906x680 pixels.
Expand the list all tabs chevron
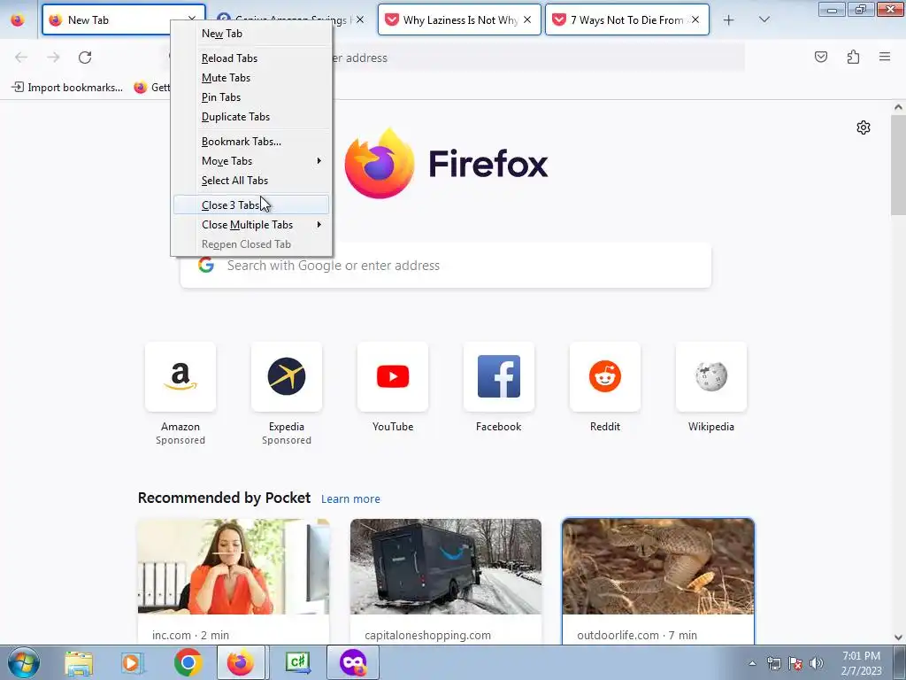click(764, 19)
